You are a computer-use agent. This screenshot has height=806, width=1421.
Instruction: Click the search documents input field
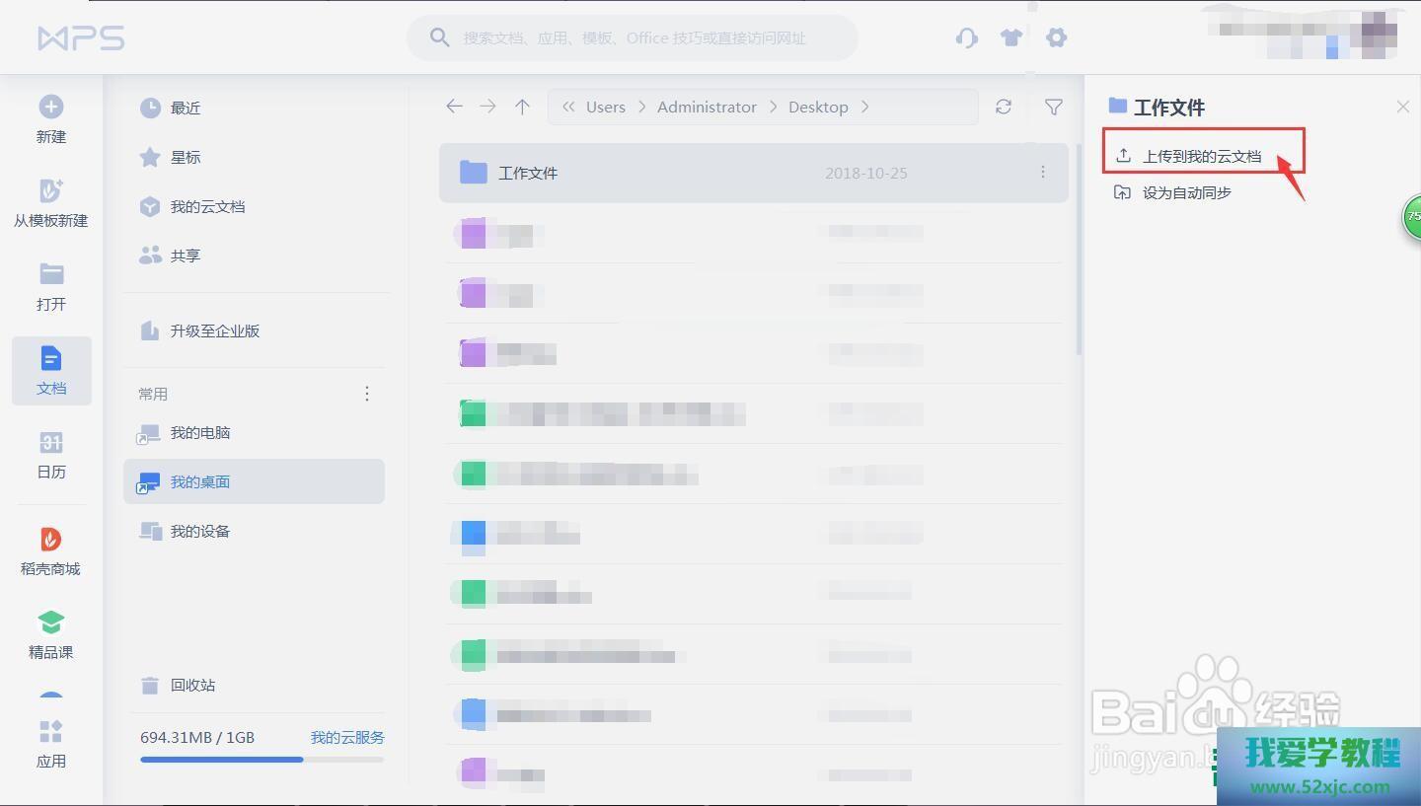coord(635,37)
